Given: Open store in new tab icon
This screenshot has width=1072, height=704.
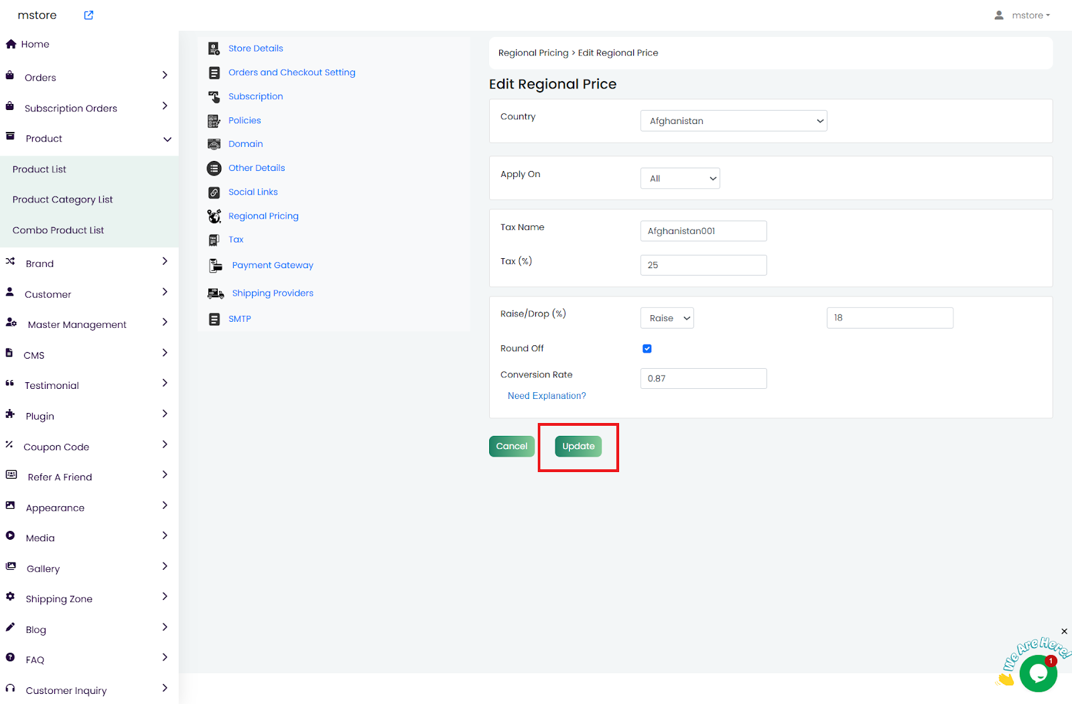Looking at the screenshot, I should point(88,15).
